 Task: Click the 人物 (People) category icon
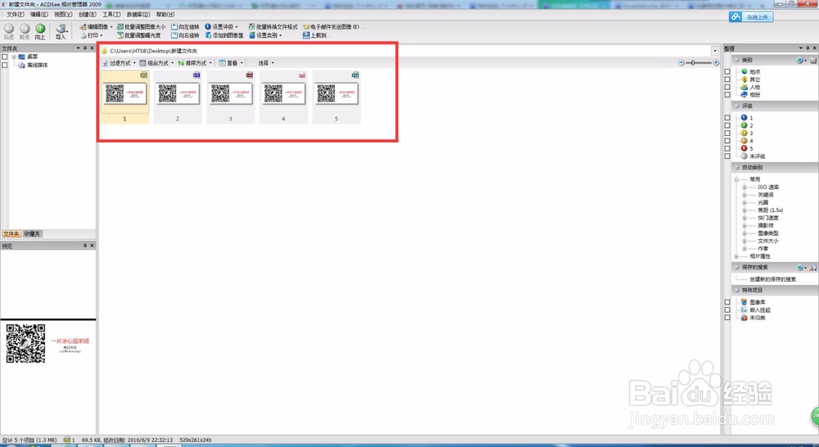click(x=744, y=88)
